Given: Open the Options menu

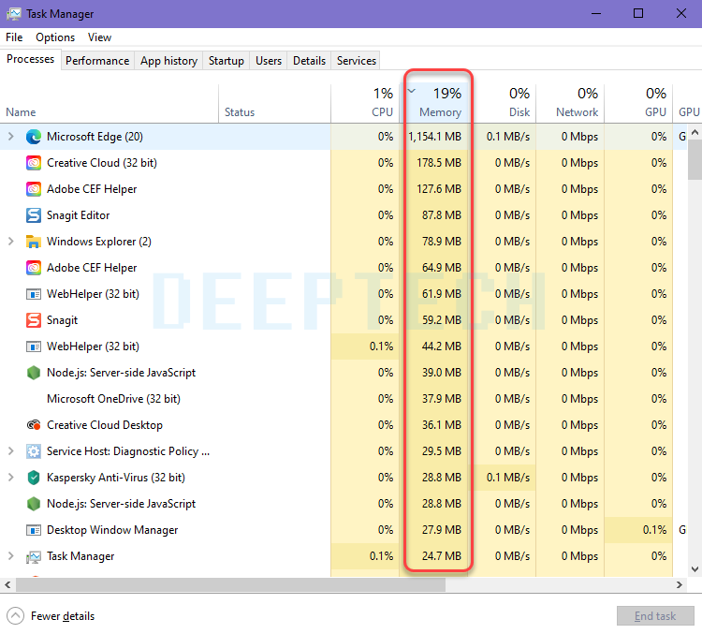Looking at the screenshot, I should coord(55,37).
